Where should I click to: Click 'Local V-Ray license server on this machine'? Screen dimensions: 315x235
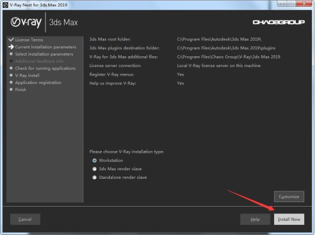click(219, 66)
